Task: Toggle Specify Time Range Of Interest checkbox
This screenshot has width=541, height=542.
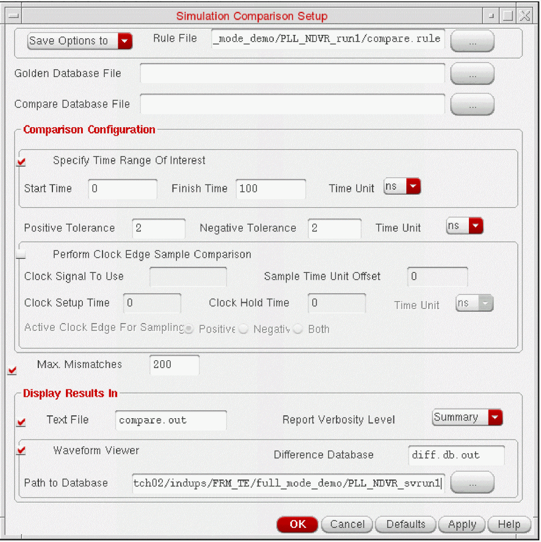Action: coord(21,162)
